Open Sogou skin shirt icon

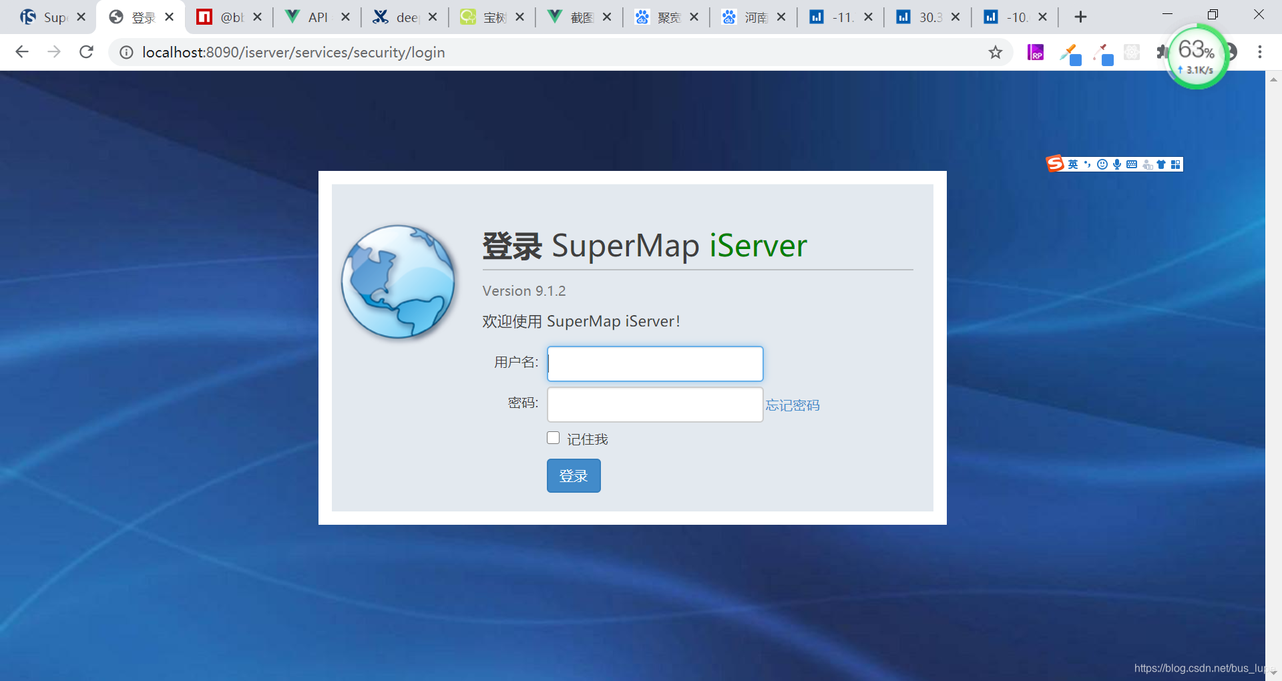(x=1161, y=164)
